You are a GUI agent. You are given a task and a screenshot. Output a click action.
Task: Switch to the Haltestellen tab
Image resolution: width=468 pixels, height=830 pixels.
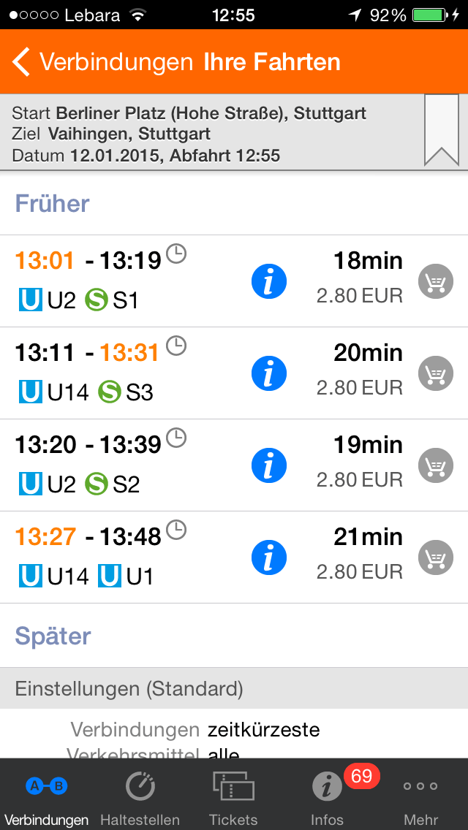(140, 795)
